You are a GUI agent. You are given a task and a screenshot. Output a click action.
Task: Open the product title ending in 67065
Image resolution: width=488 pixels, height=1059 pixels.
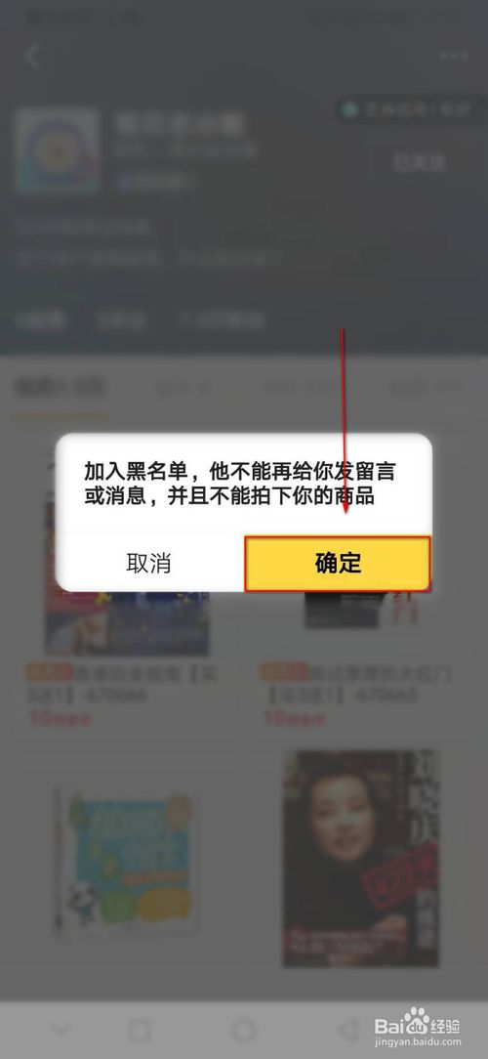coord(356,684)
